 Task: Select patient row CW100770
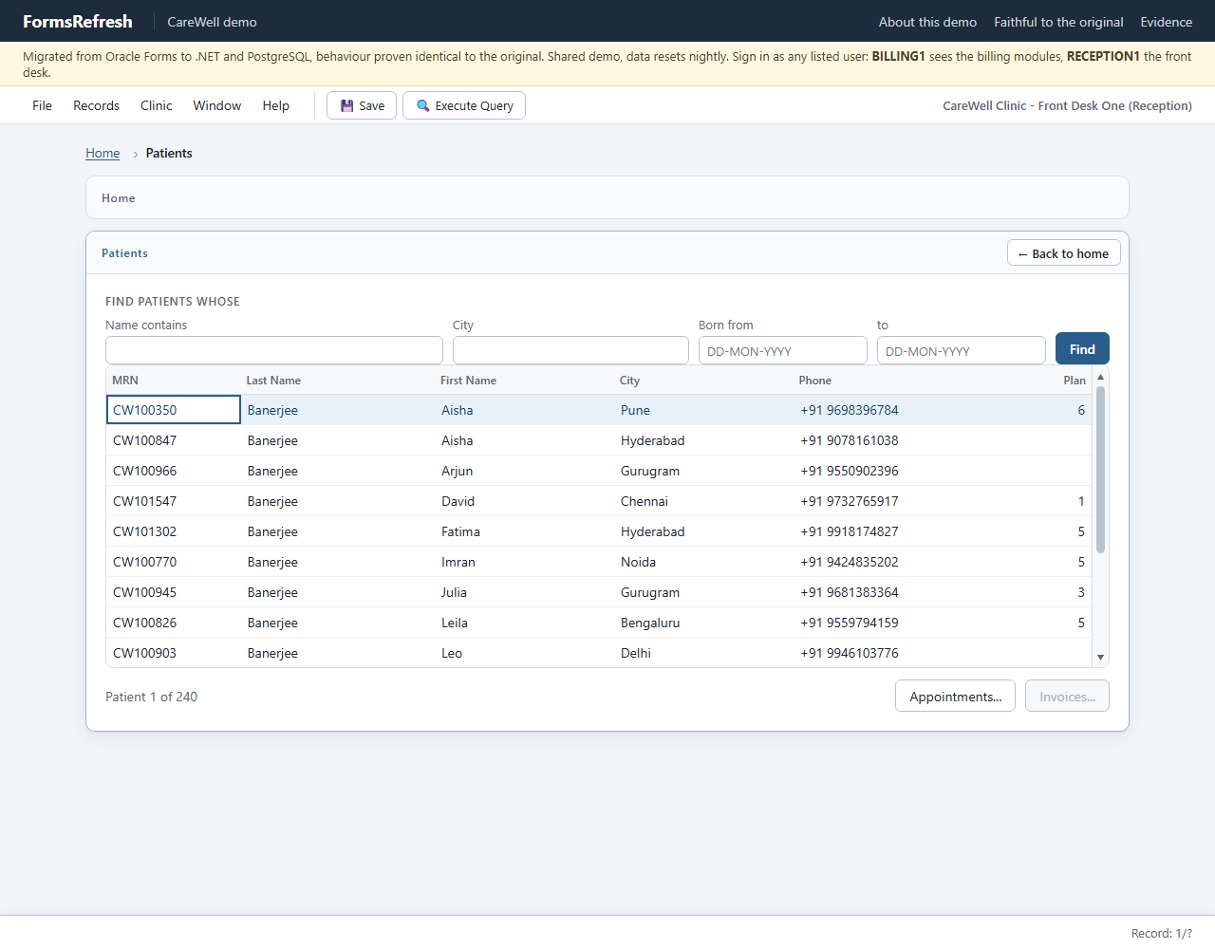pyautogui.click(x=599, y=562)
